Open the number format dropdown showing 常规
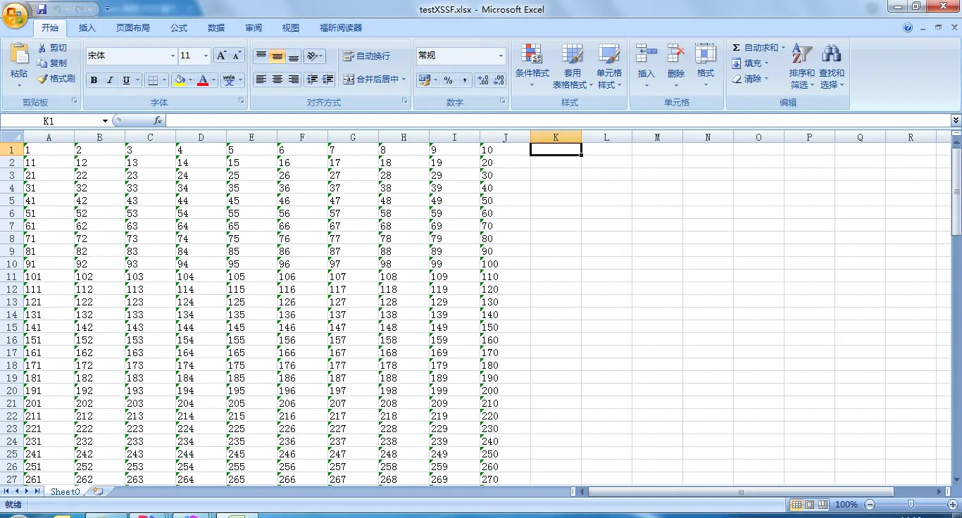The width and height of the screenshot is (962, 518). [501, 56]
